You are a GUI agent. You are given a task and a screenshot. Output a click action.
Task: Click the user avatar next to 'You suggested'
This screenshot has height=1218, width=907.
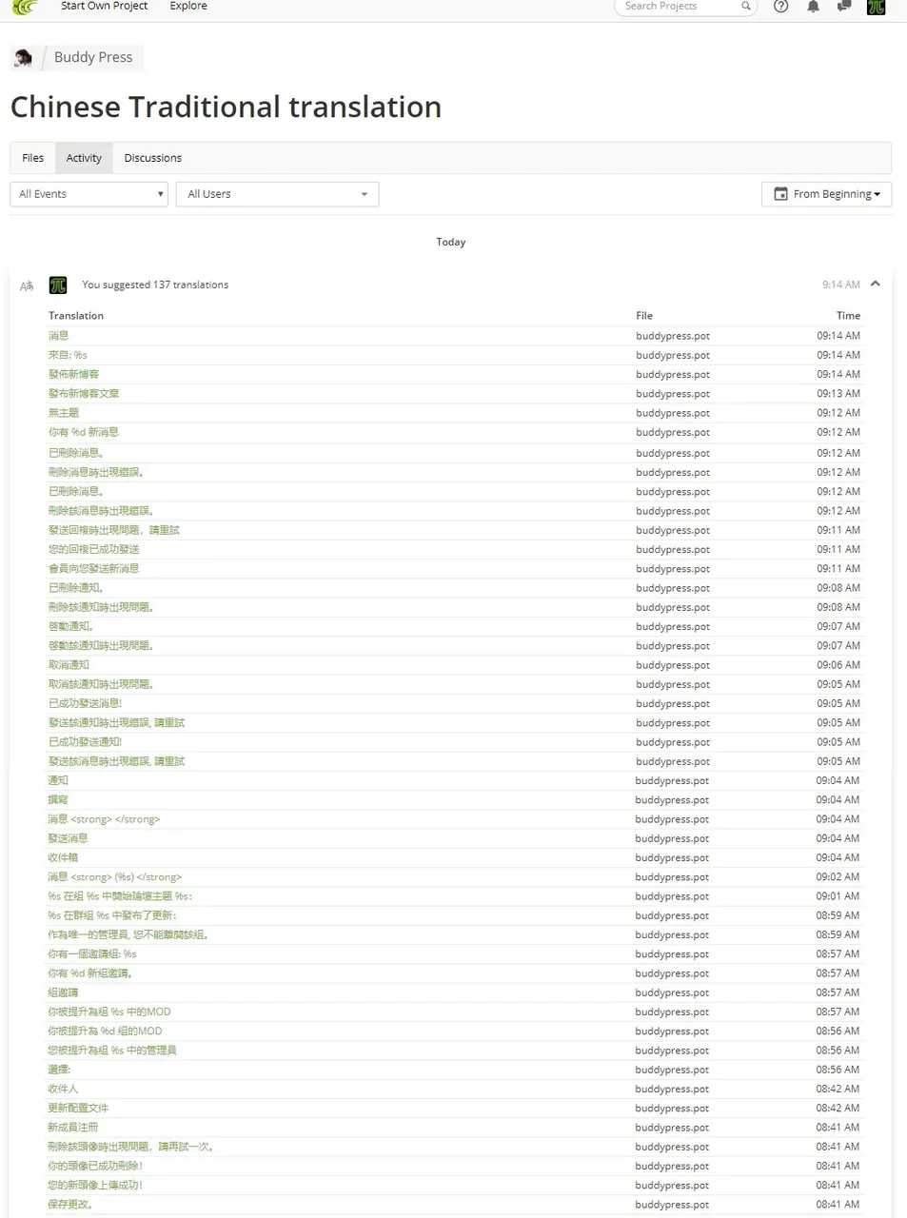click(x=58, y=285)
